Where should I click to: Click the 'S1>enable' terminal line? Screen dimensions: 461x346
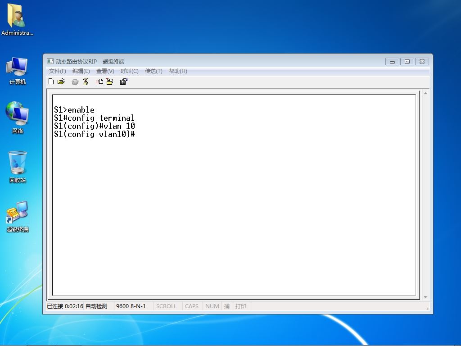click(x=74, y=110)
